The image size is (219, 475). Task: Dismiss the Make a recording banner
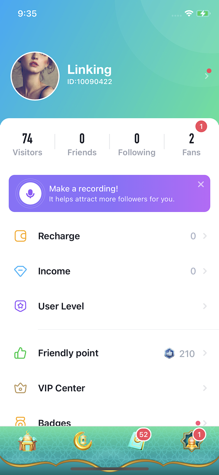pyautogui.click(x=201, y=184)
